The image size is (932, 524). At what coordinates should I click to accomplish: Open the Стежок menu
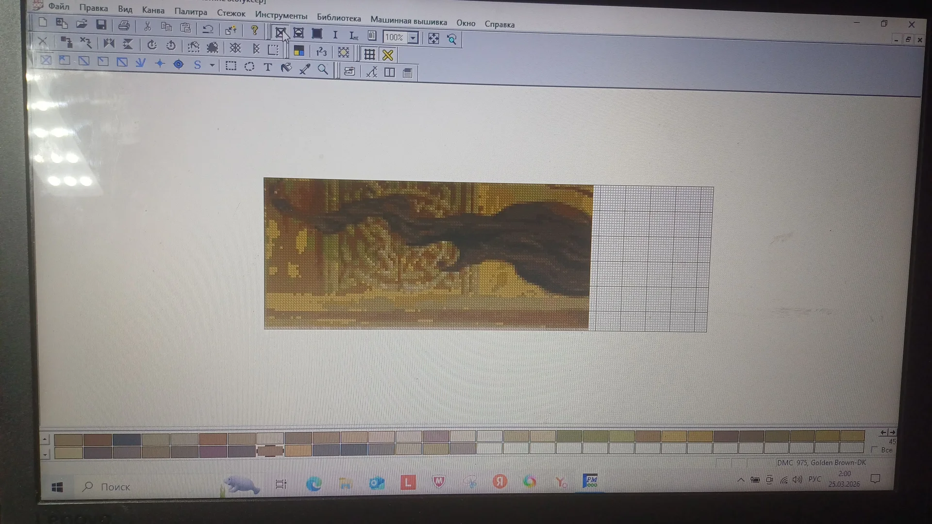[x=231, y=14]
